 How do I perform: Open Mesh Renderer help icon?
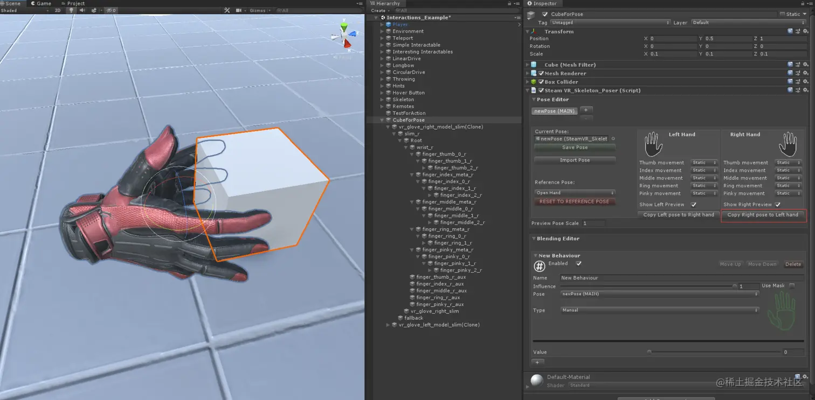point(790,73)
